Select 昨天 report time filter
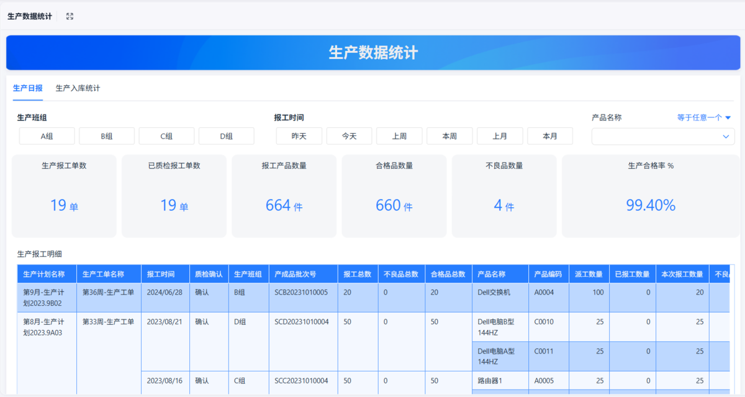Viewport: 745px width, 397px height. tap(299, 136)
